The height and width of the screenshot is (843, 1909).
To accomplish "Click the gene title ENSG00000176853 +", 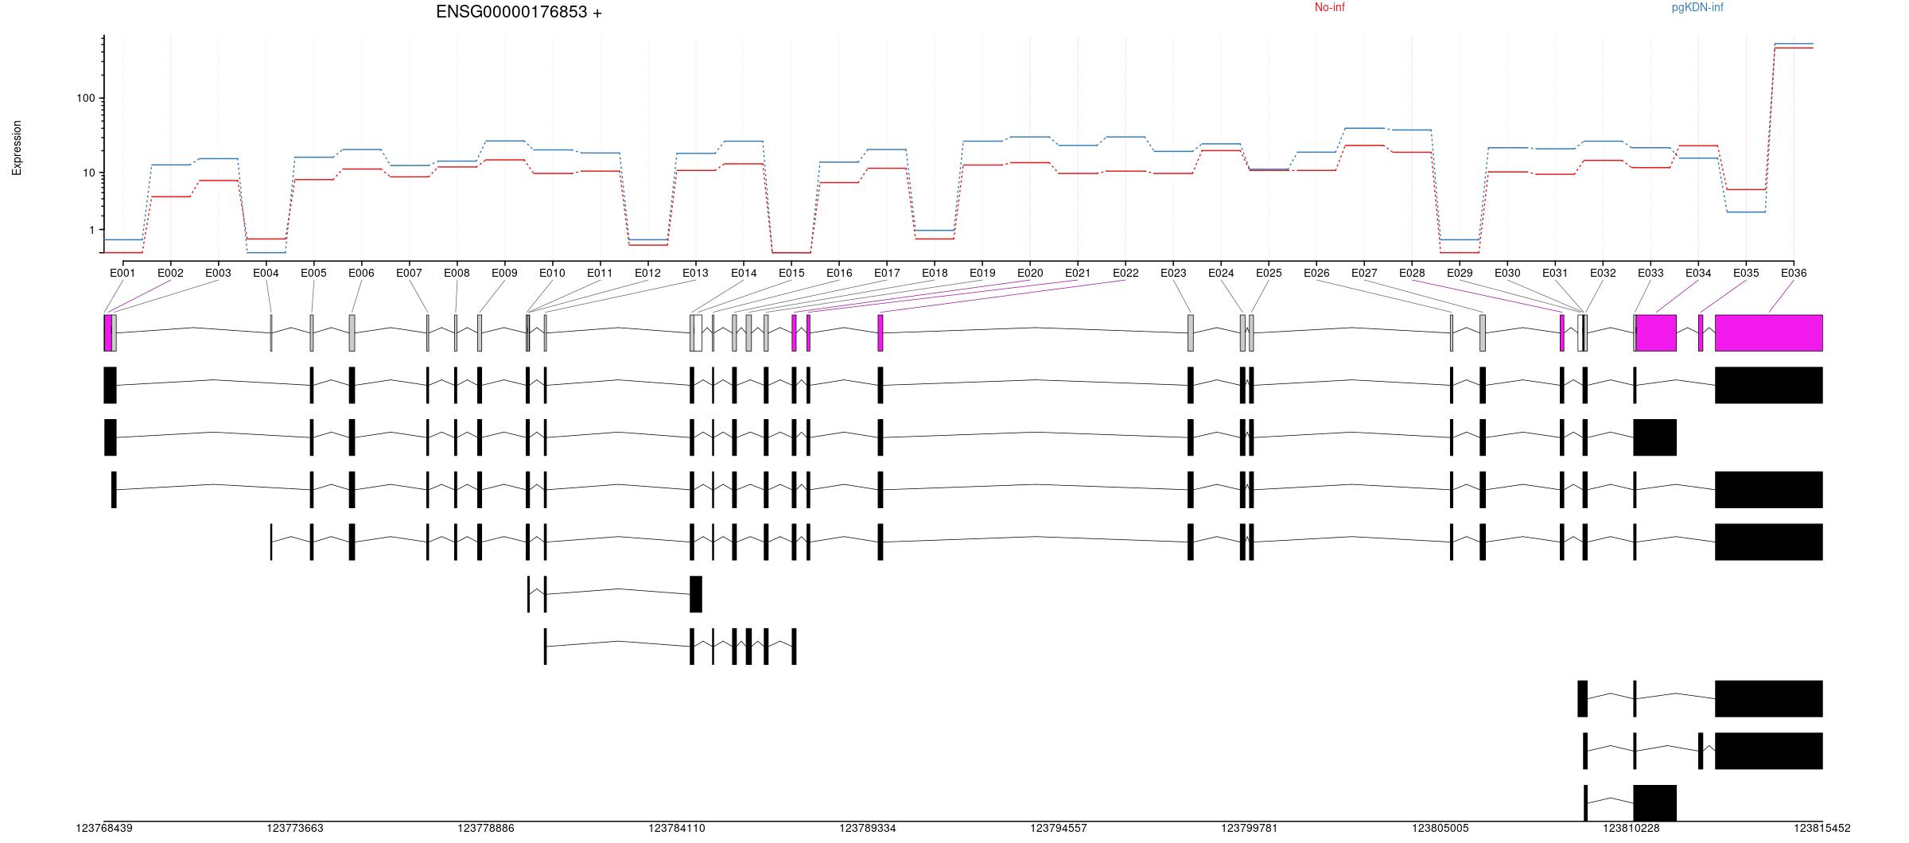I will [519, 12].
